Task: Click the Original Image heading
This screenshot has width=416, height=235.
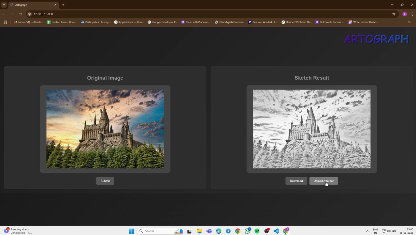Action: coord(105,78)
